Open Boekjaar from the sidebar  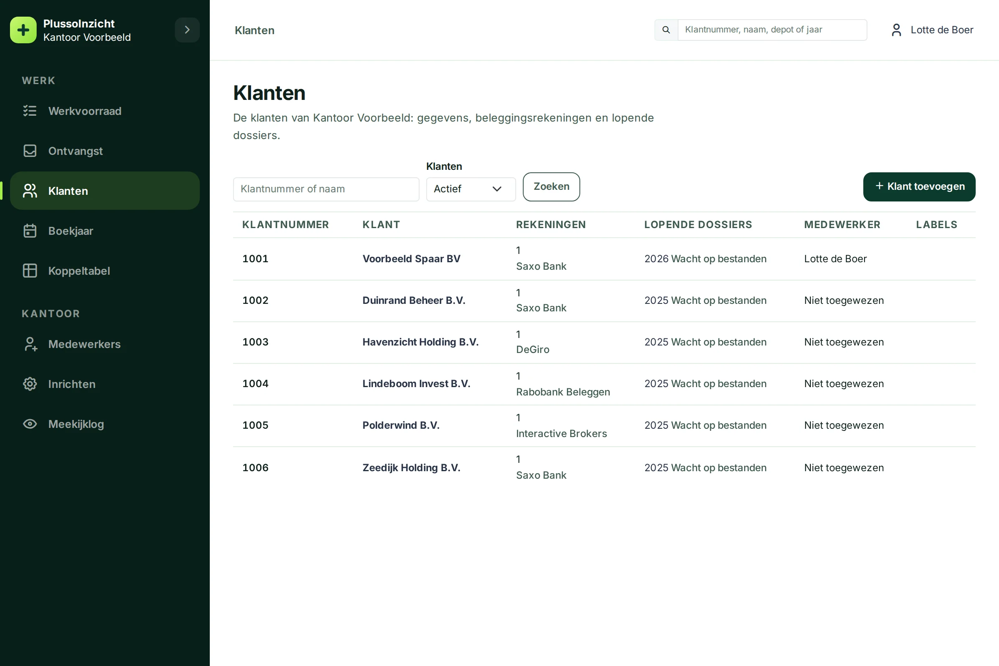point(105,231)
